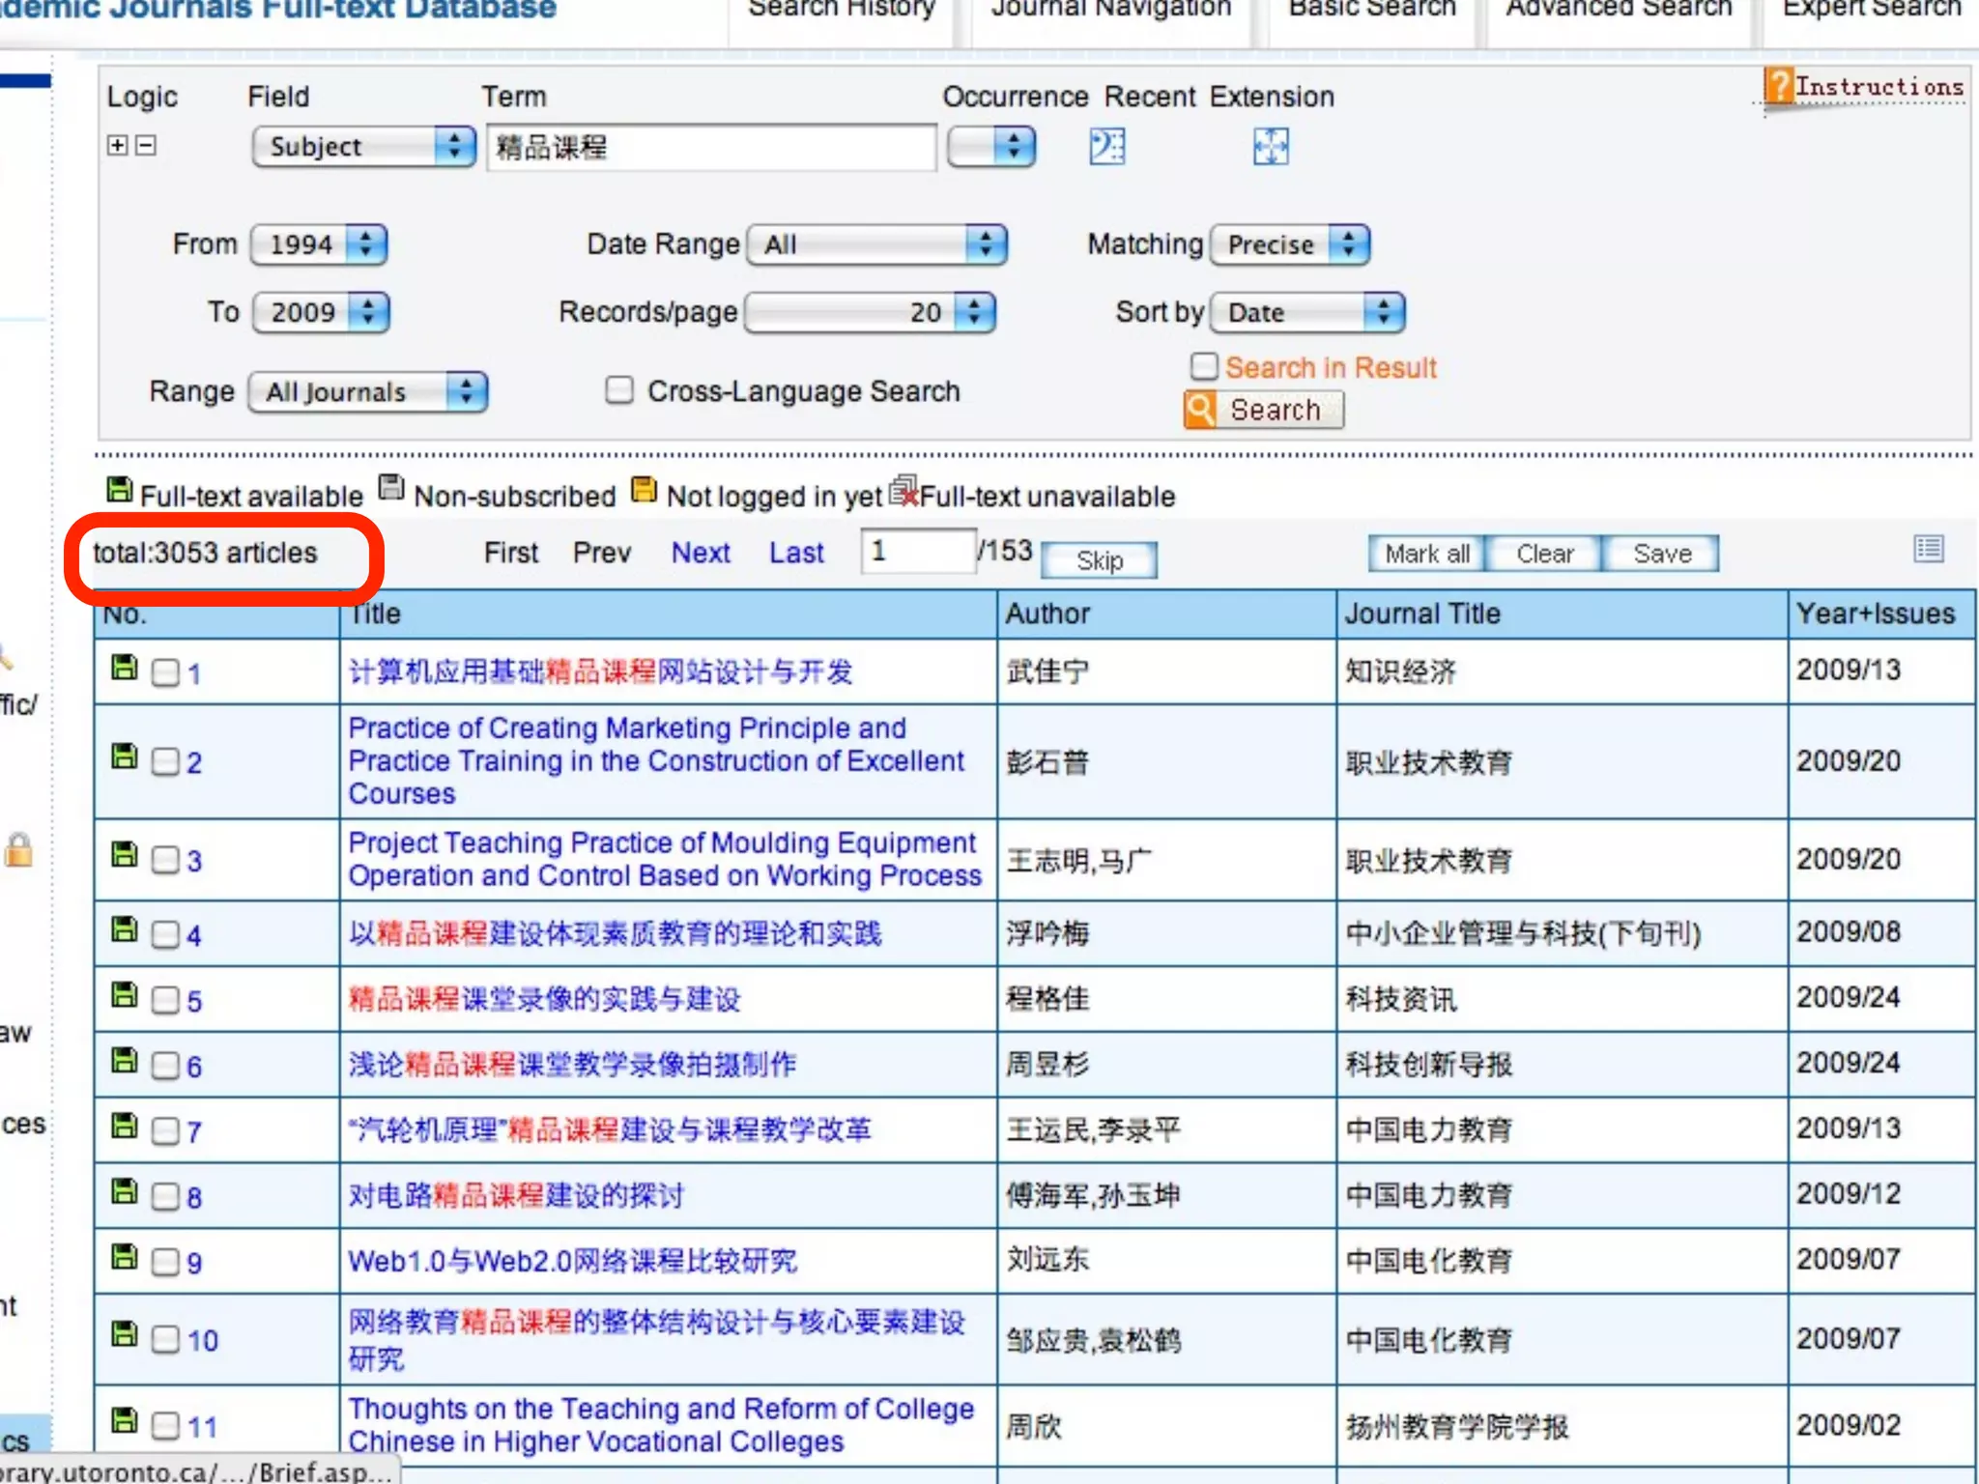Click the full-text icon for article 5
Viewport: 1979px width, 1484px height.
[124, 995]
